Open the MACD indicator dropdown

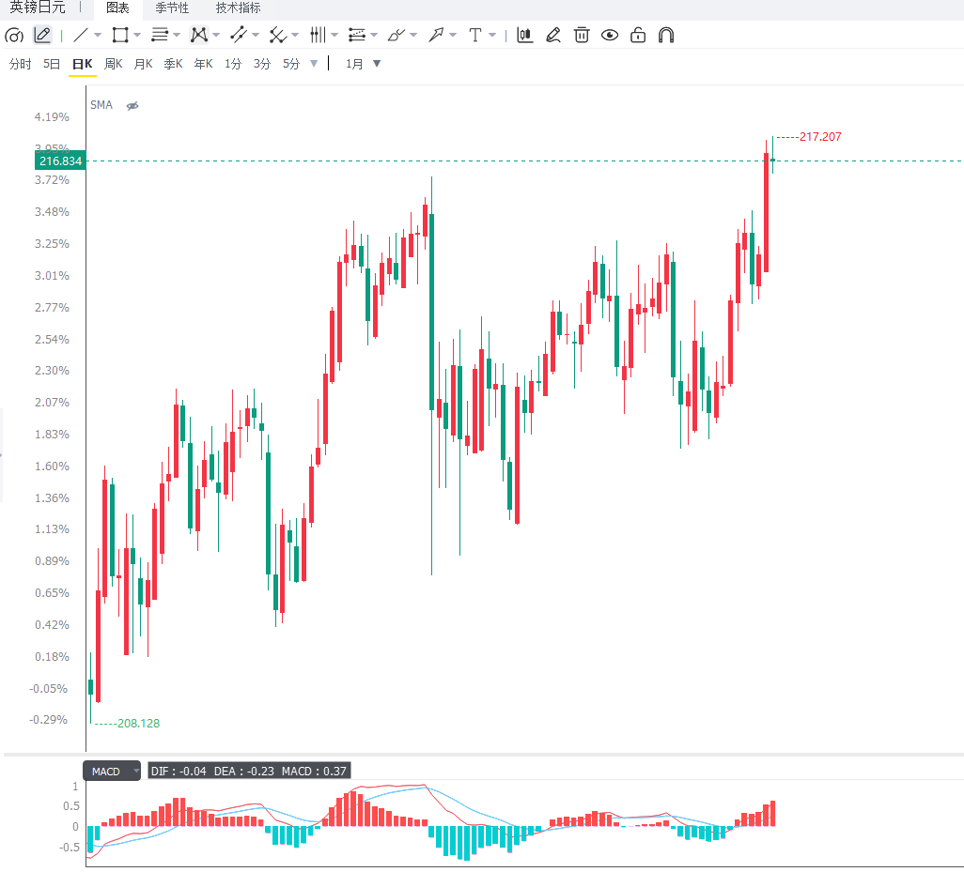tap(135, 771)
